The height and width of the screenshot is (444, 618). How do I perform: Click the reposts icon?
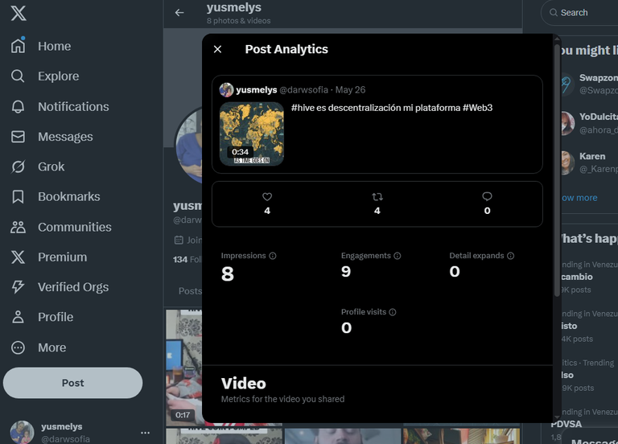coord(377,196)
